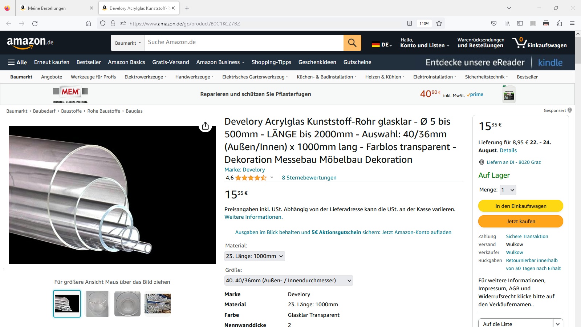Select the first tubes product thumbnail
The width and height of the screenshot is (581, 327).
(67, 304)
